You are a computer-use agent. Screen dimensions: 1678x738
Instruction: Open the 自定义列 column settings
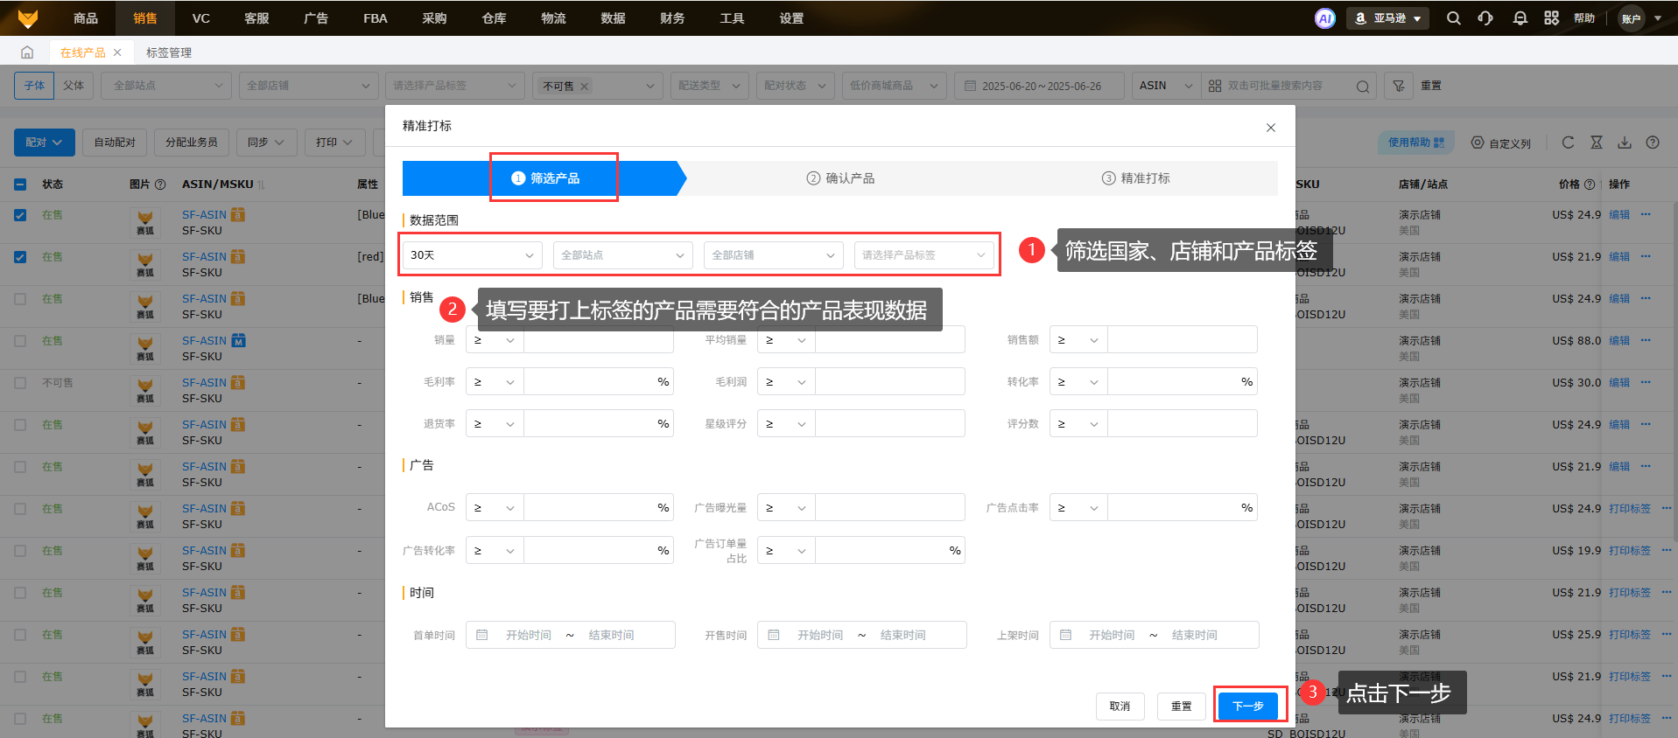[x=1501, y=143]
